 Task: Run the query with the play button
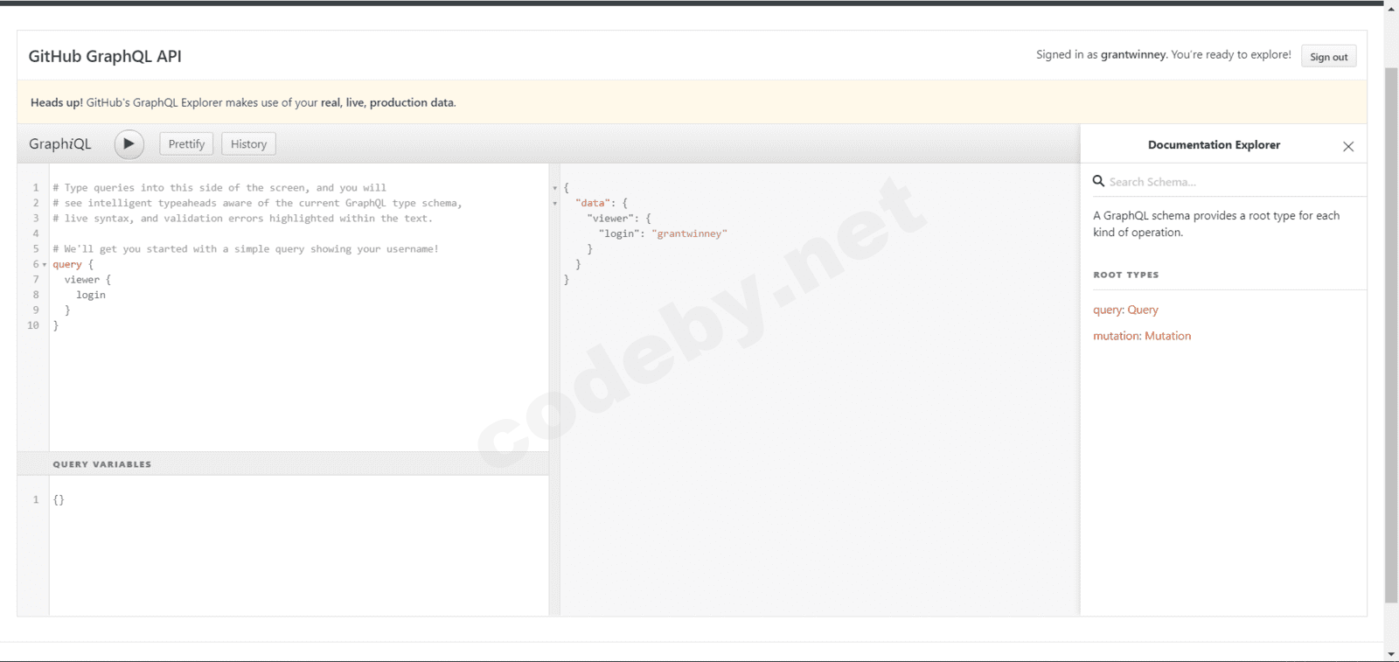click(x=129, y=144)
